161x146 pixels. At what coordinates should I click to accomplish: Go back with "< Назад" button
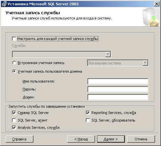coord(81,139)
